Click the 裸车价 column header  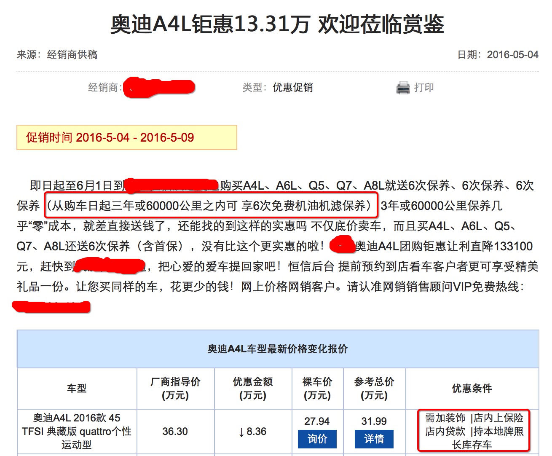(317, 389)
